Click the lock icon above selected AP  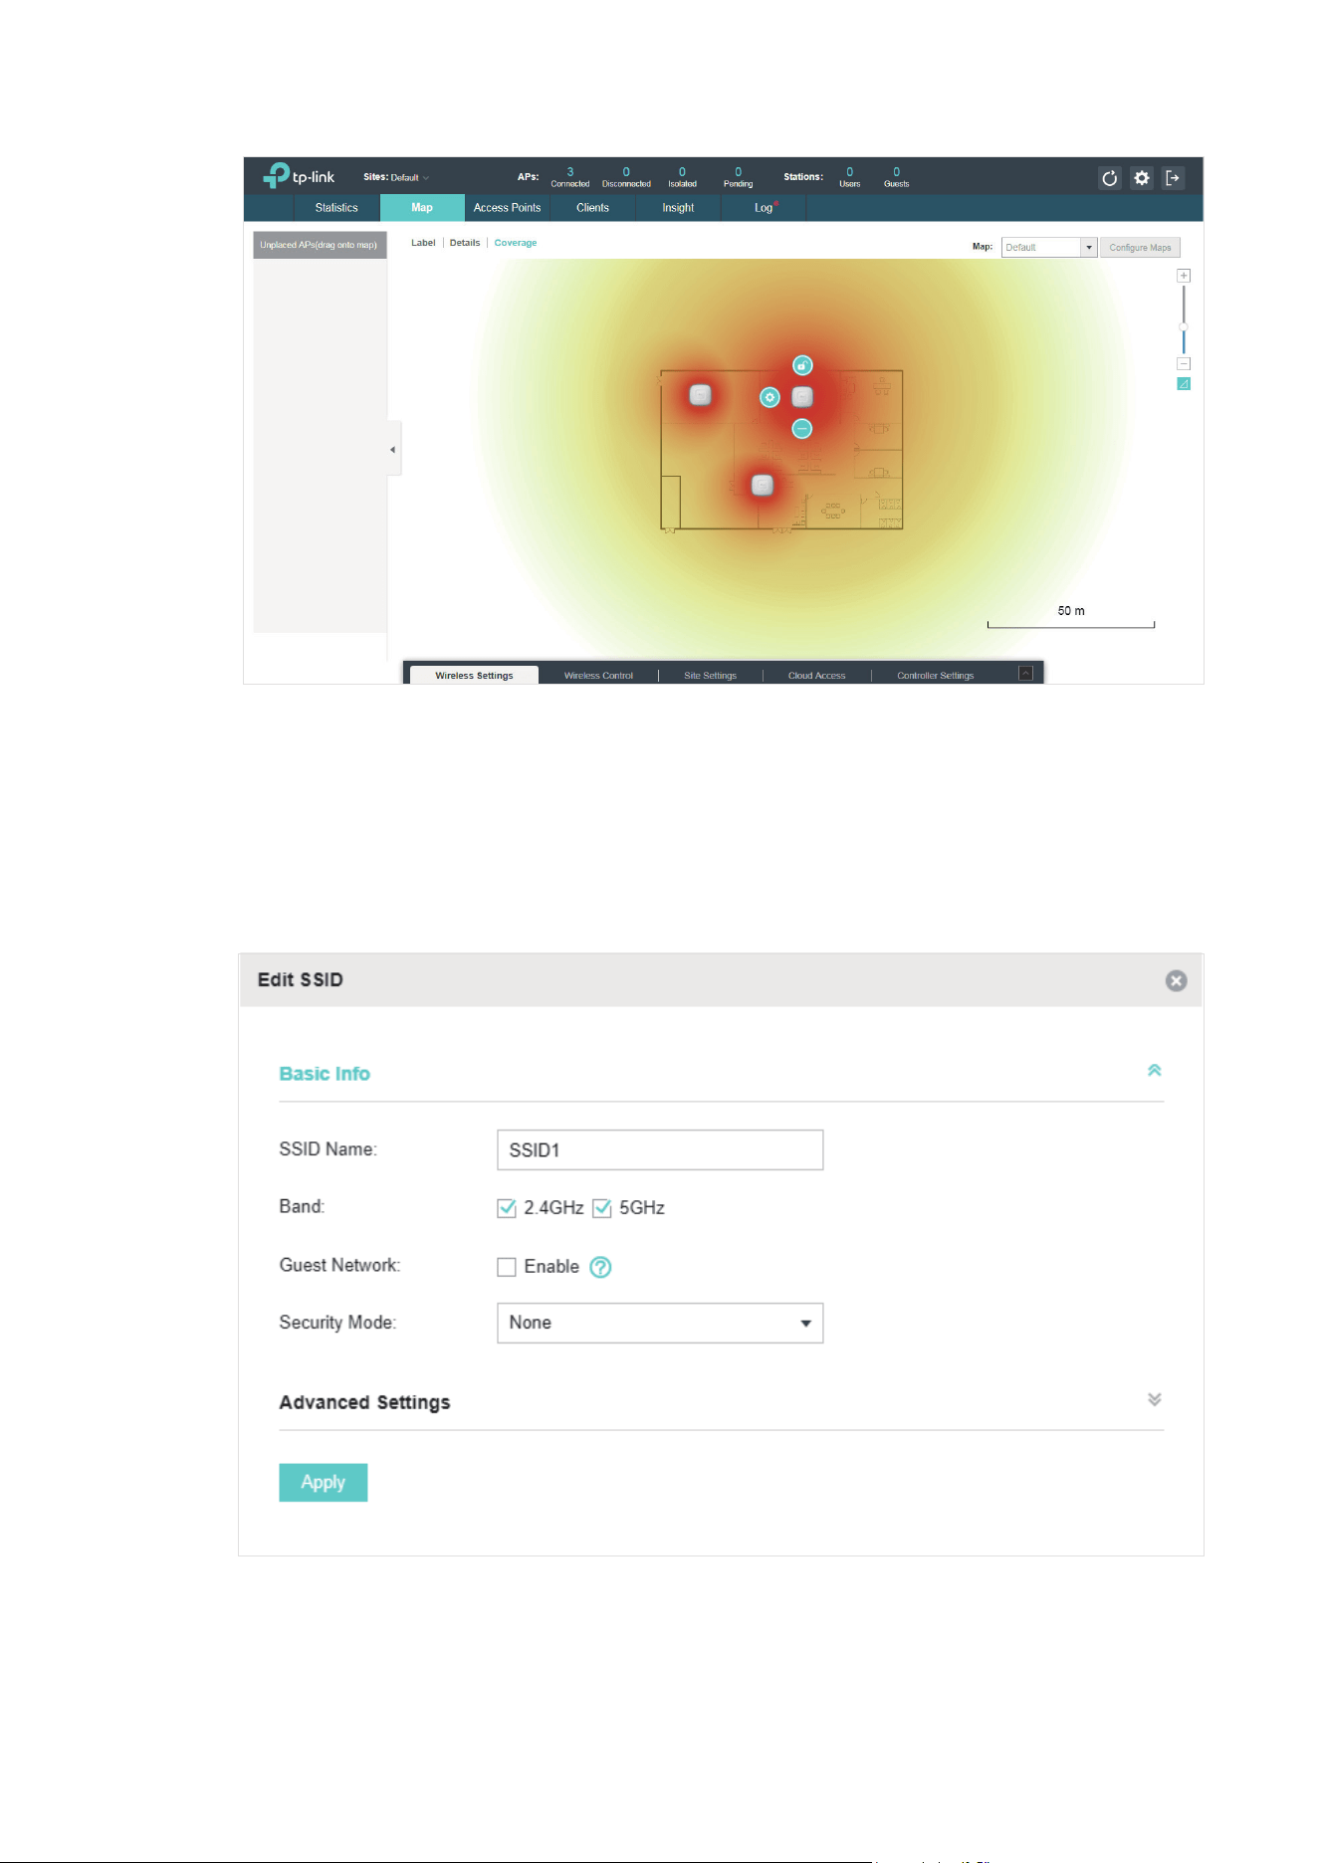tap(802, 365)
